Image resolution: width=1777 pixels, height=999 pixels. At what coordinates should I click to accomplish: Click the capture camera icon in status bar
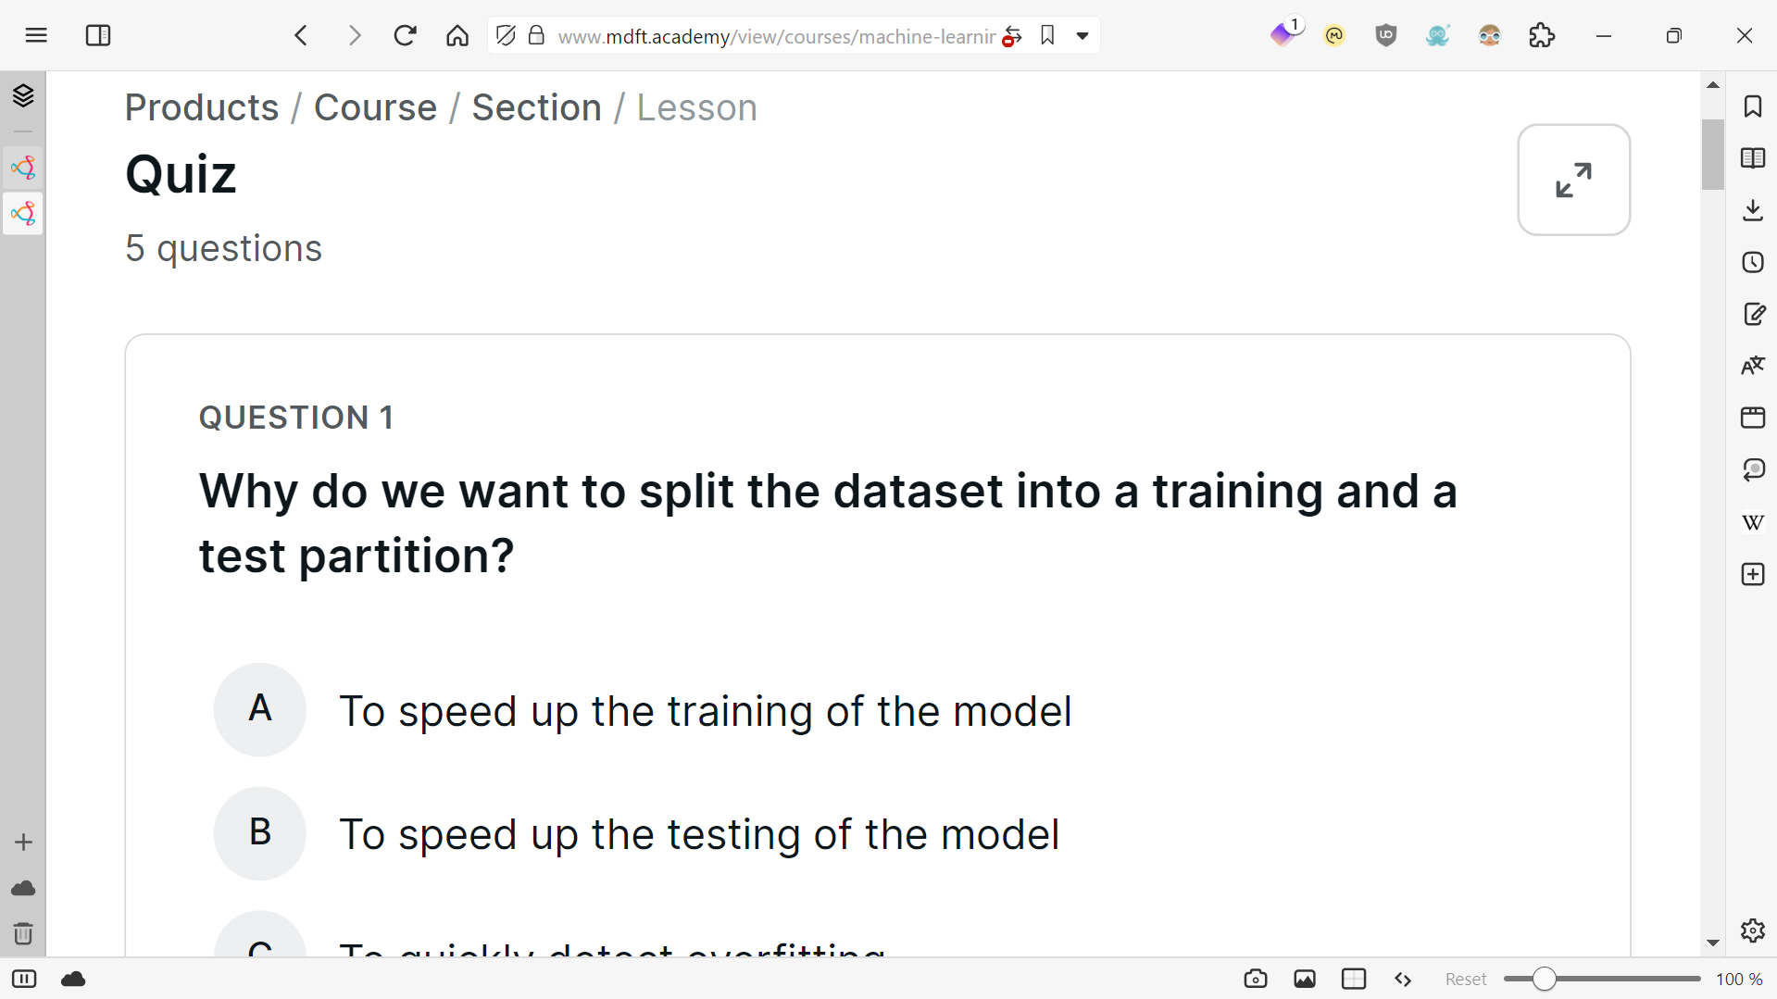tap(1255, 979)
